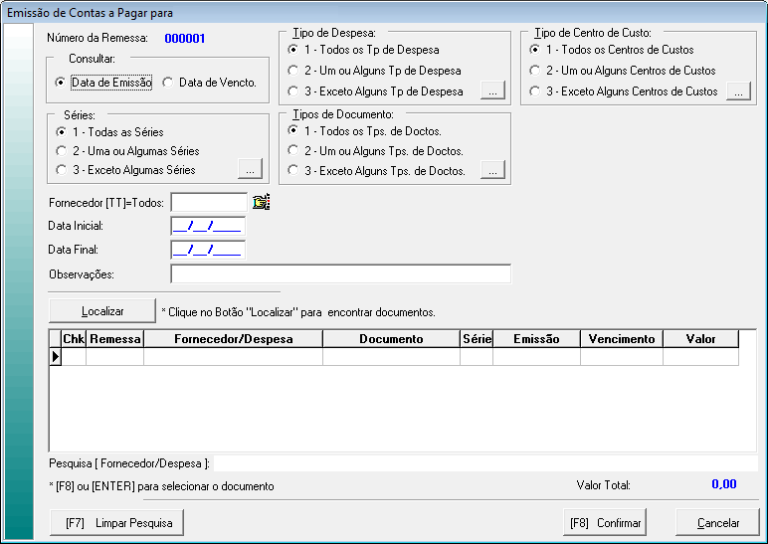Select 2 - Uma ou Algumas Séries

click(63, 151)
